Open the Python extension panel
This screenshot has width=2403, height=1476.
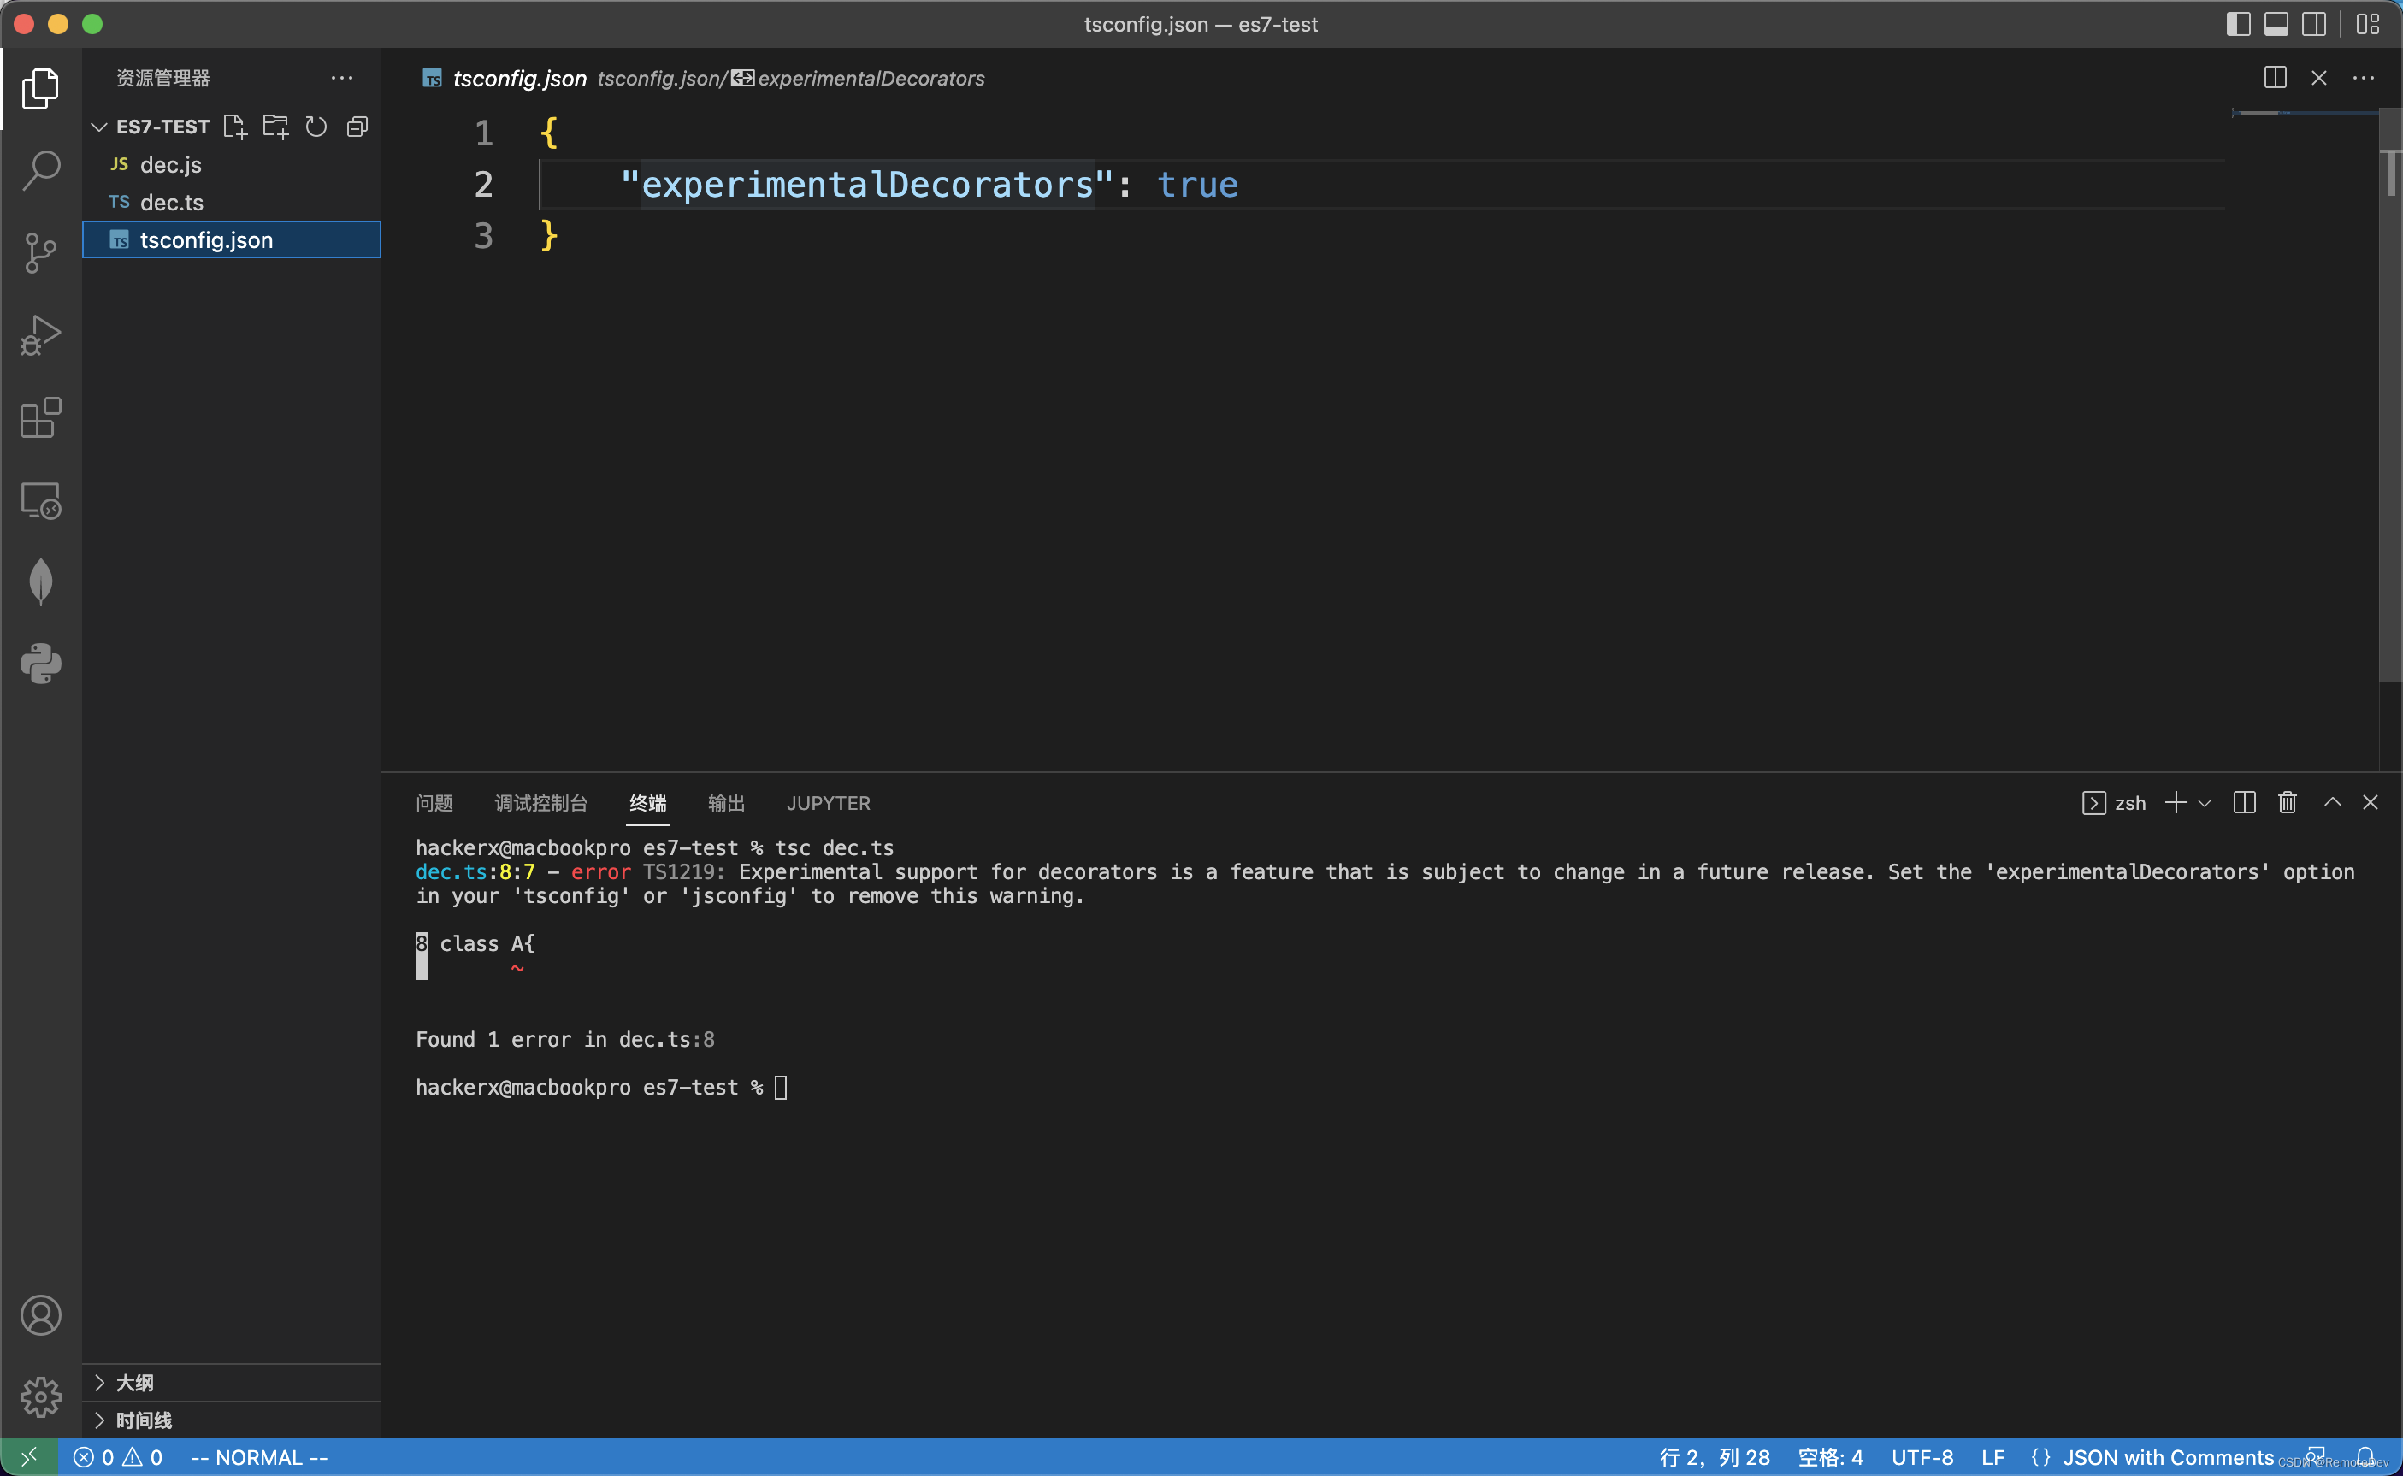[41, 664]
